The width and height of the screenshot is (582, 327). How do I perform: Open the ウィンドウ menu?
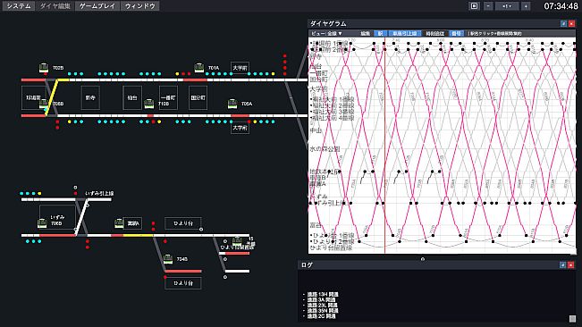(140, 6)
